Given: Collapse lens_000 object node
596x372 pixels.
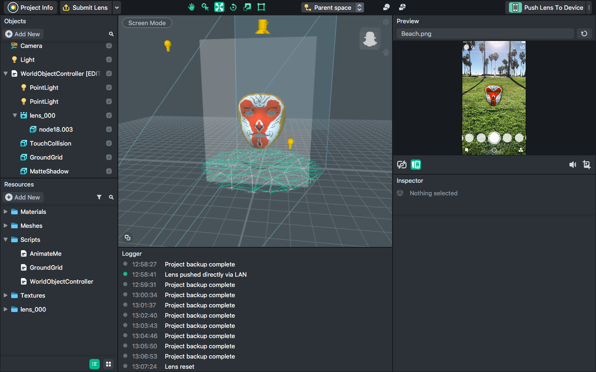Looking at the screenshot, I should point(15,115).
